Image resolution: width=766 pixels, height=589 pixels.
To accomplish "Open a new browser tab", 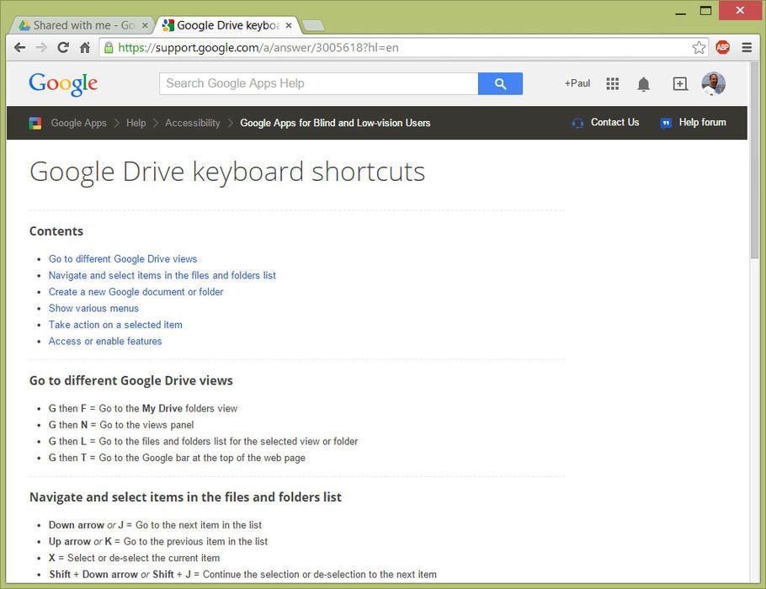I will [x=312, y=25].
